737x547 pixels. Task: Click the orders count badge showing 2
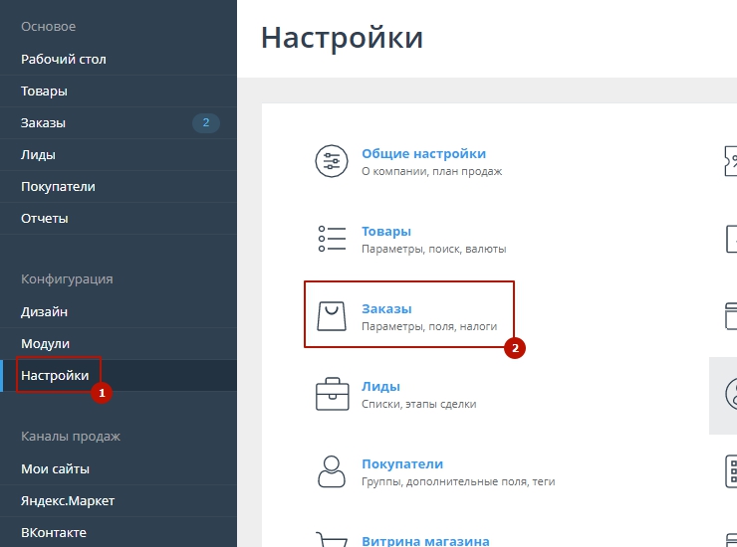pos(205,123)
